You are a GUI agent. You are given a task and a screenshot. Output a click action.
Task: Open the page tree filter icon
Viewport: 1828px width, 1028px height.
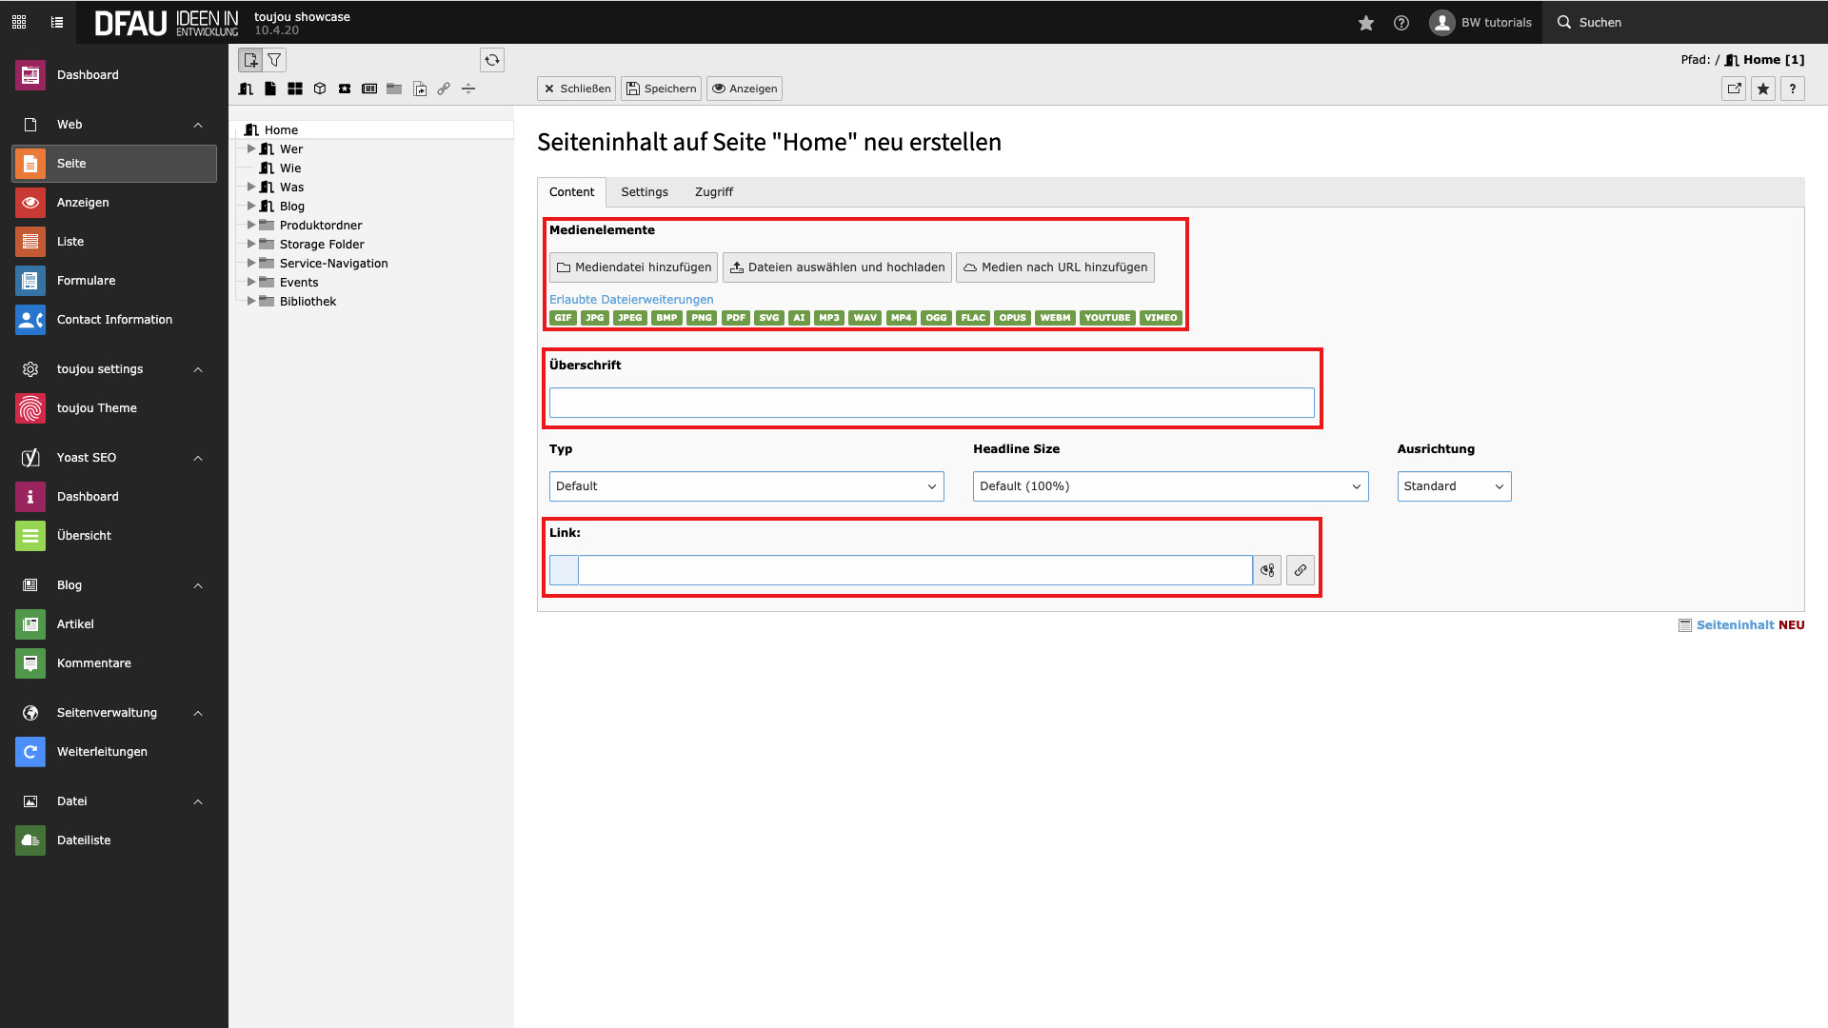click(274, 60)
